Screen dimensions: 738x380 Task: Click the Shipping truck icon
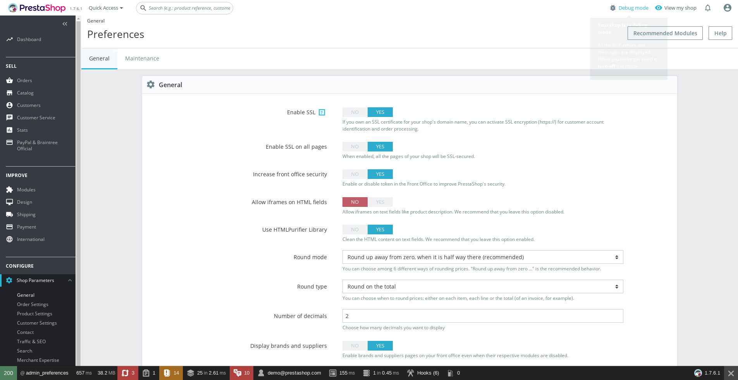point(10,215)
